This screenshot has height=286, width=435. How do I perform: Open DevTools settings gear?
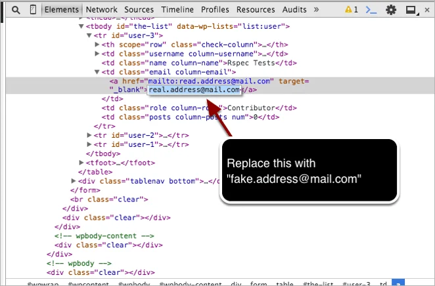[391, 10]
